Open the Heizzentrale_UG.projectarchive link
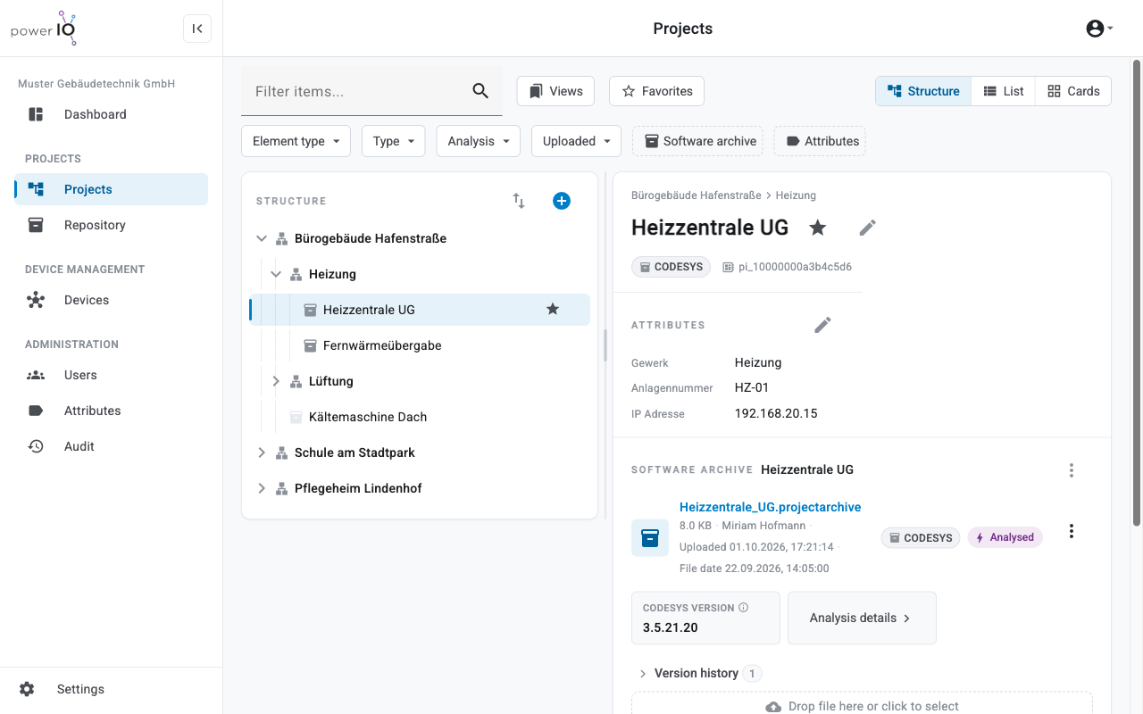 coord(771,507)
